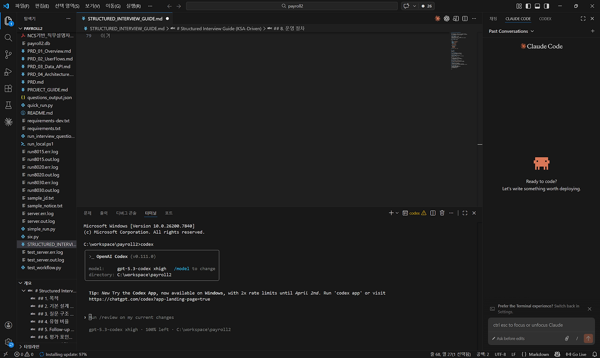
Task: Open the Accounts menu in activity bar
Action: (x=8, y=325)
